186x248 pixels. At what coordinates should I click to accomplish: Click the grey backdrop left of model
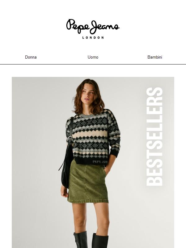pos(36,158)
